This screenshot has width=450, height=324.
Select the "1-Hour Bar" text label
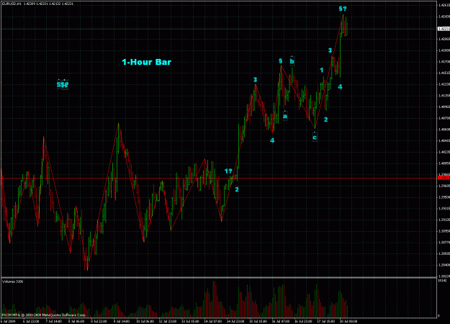pos(146,62)
